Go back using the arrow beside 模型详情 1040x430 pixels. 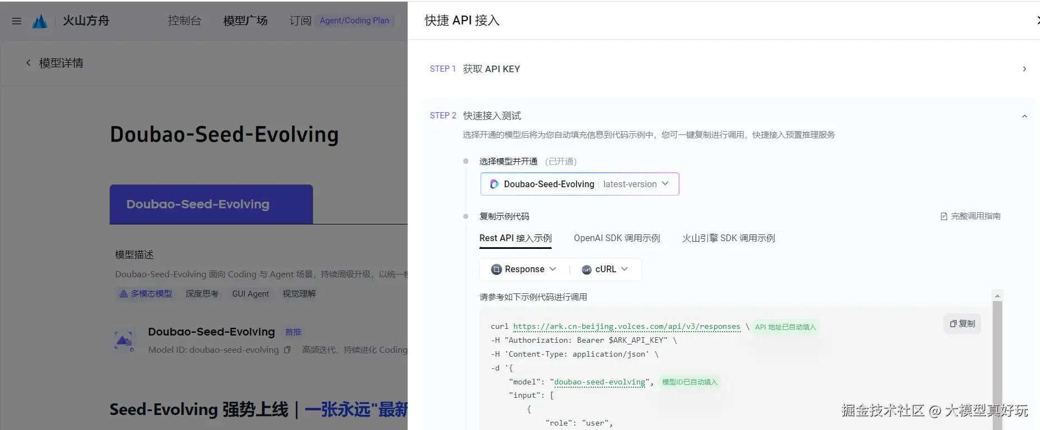point(28,63)
